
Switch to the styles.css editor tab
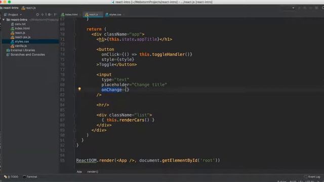pyautogui.click(x=114, y=15)
